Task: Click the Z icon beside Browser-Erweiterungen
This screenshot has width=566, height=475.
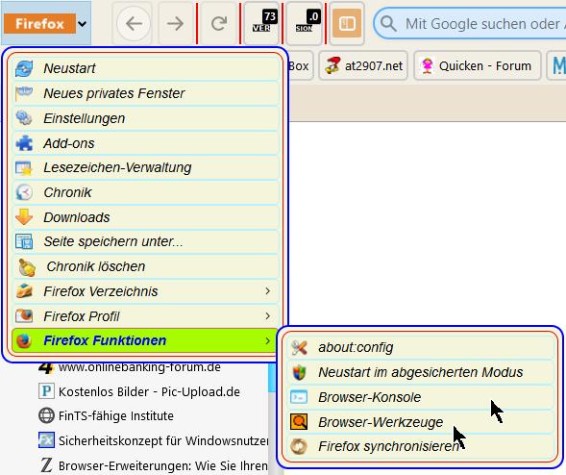Action: pos(46,465)
